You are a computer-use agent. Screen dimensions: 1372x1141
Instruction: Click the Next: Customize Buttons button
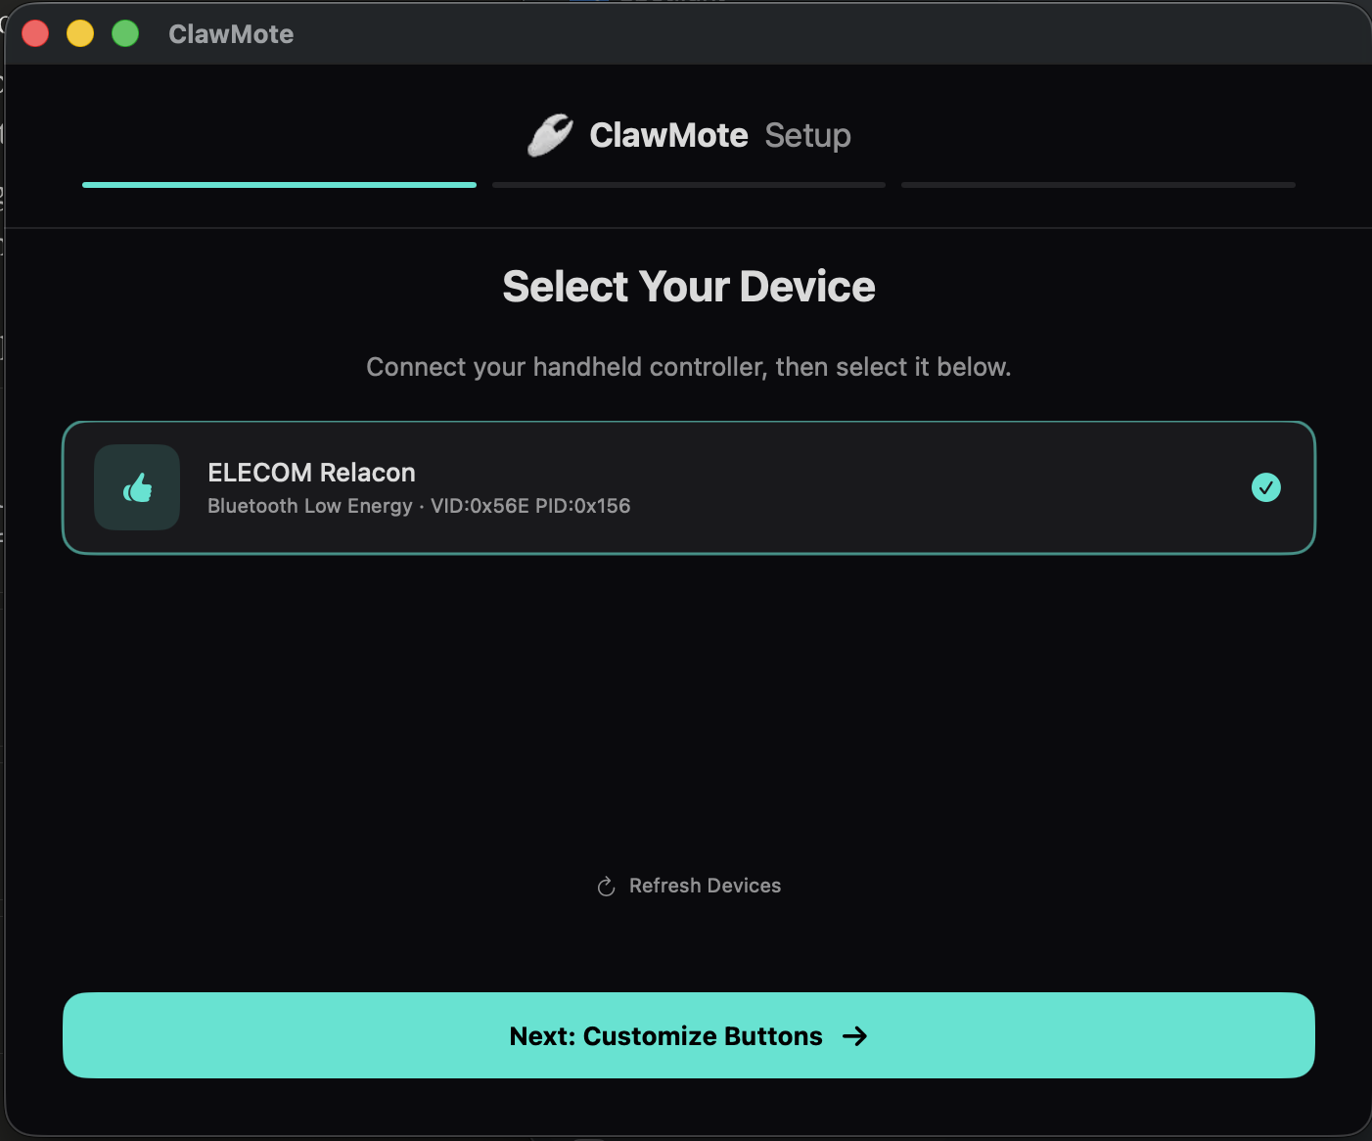688,1035
